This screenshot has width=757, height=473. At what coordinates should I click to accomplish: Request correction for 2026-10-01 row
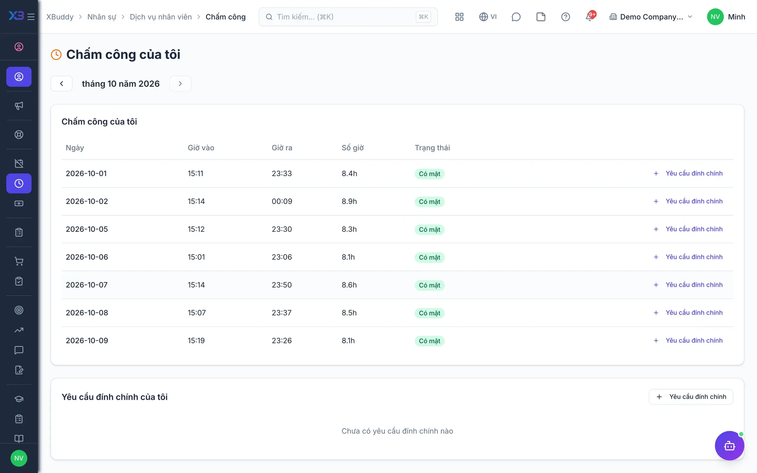pyautogui.click(x=688, y=173)
